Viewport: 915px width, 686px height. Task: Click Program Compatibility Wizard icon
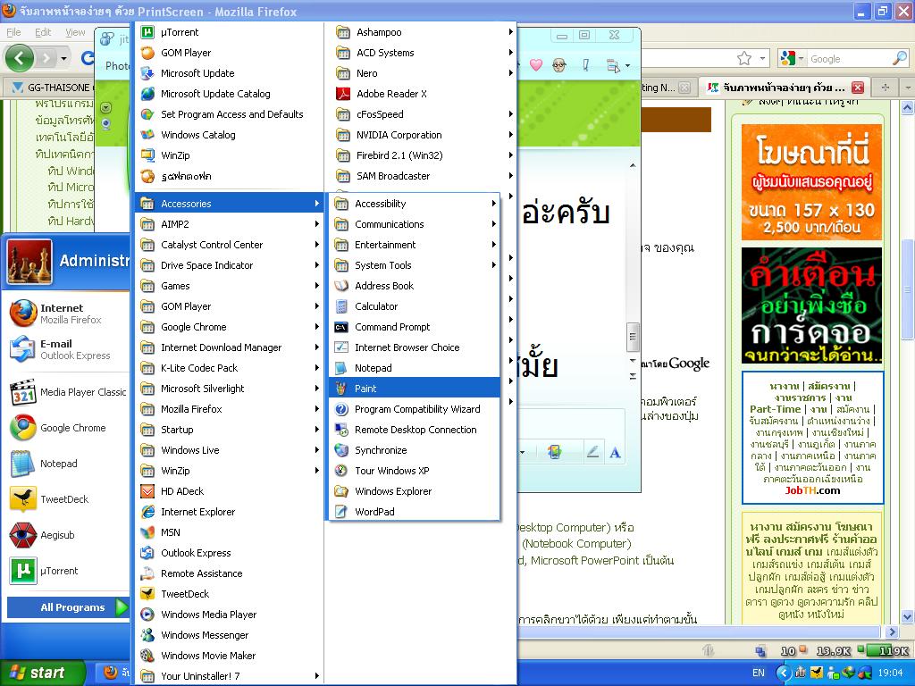[341, 409]
